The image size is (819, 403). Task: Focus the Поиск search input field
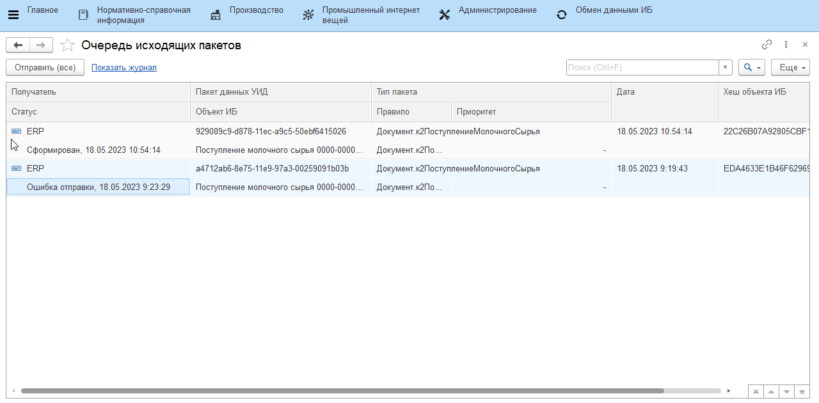642,67
